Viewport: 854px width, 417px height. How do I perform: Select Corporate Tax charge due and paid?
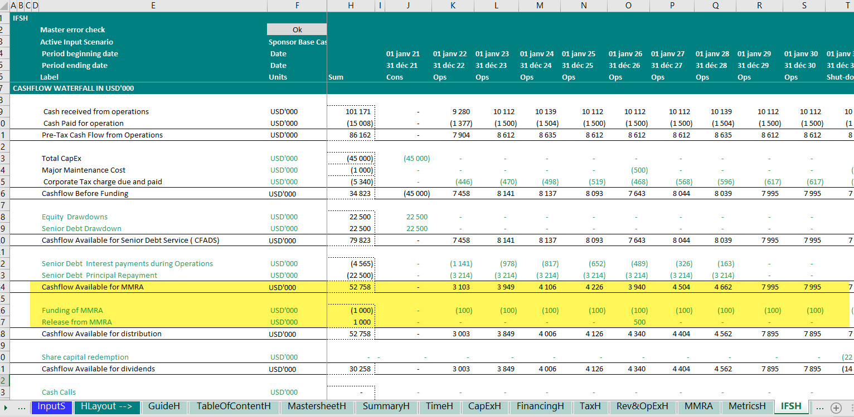tap(103, 181)
